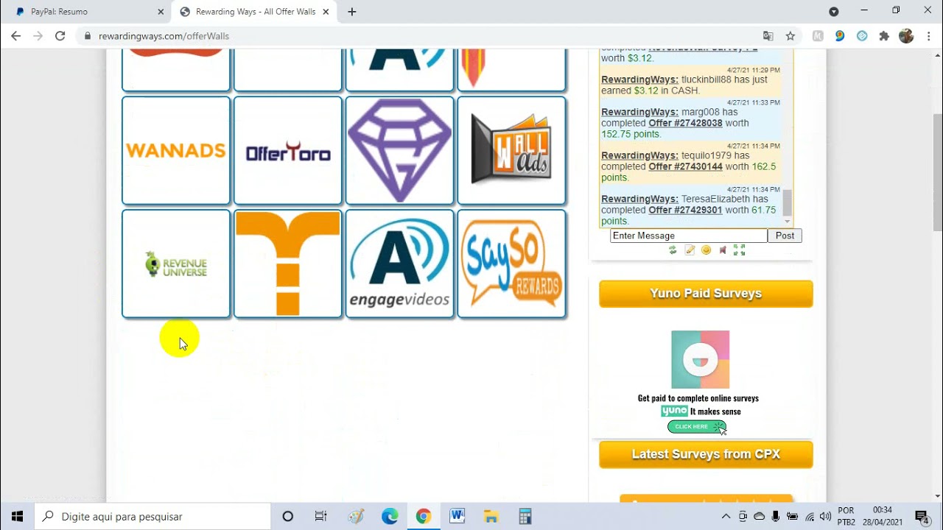943x530 pixels.
Task: Open the Wall Ads offer wall
Action: (x=512, y=150)
